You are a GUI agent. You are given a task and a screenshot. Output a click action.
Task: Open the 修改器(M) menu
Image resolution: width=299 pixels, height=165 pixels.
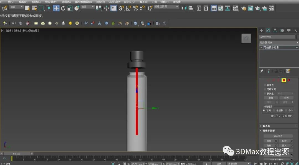pyautogui.click(x=51, y=2)
